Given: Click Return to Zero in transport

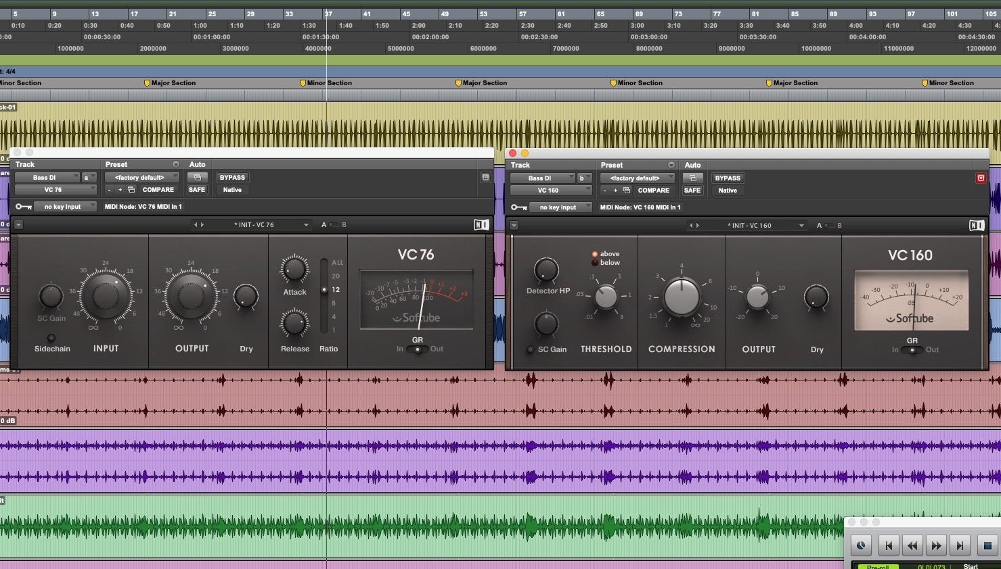Looking at the screenshot, I should point(889,545).
